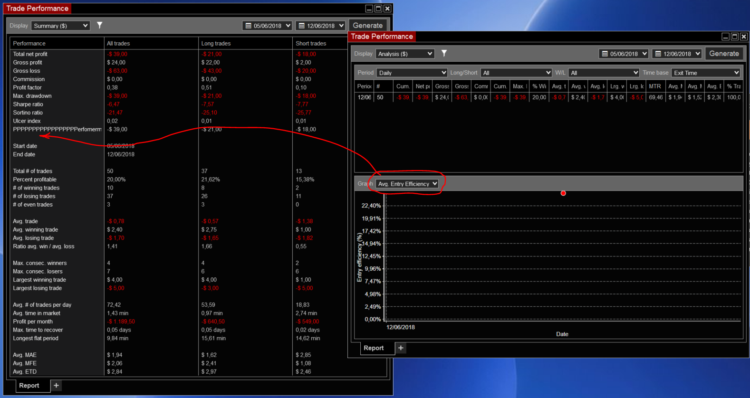The image size is (750, 398).
Task: Expand the Long/Short filter dropdown
Action: point(516,73)
